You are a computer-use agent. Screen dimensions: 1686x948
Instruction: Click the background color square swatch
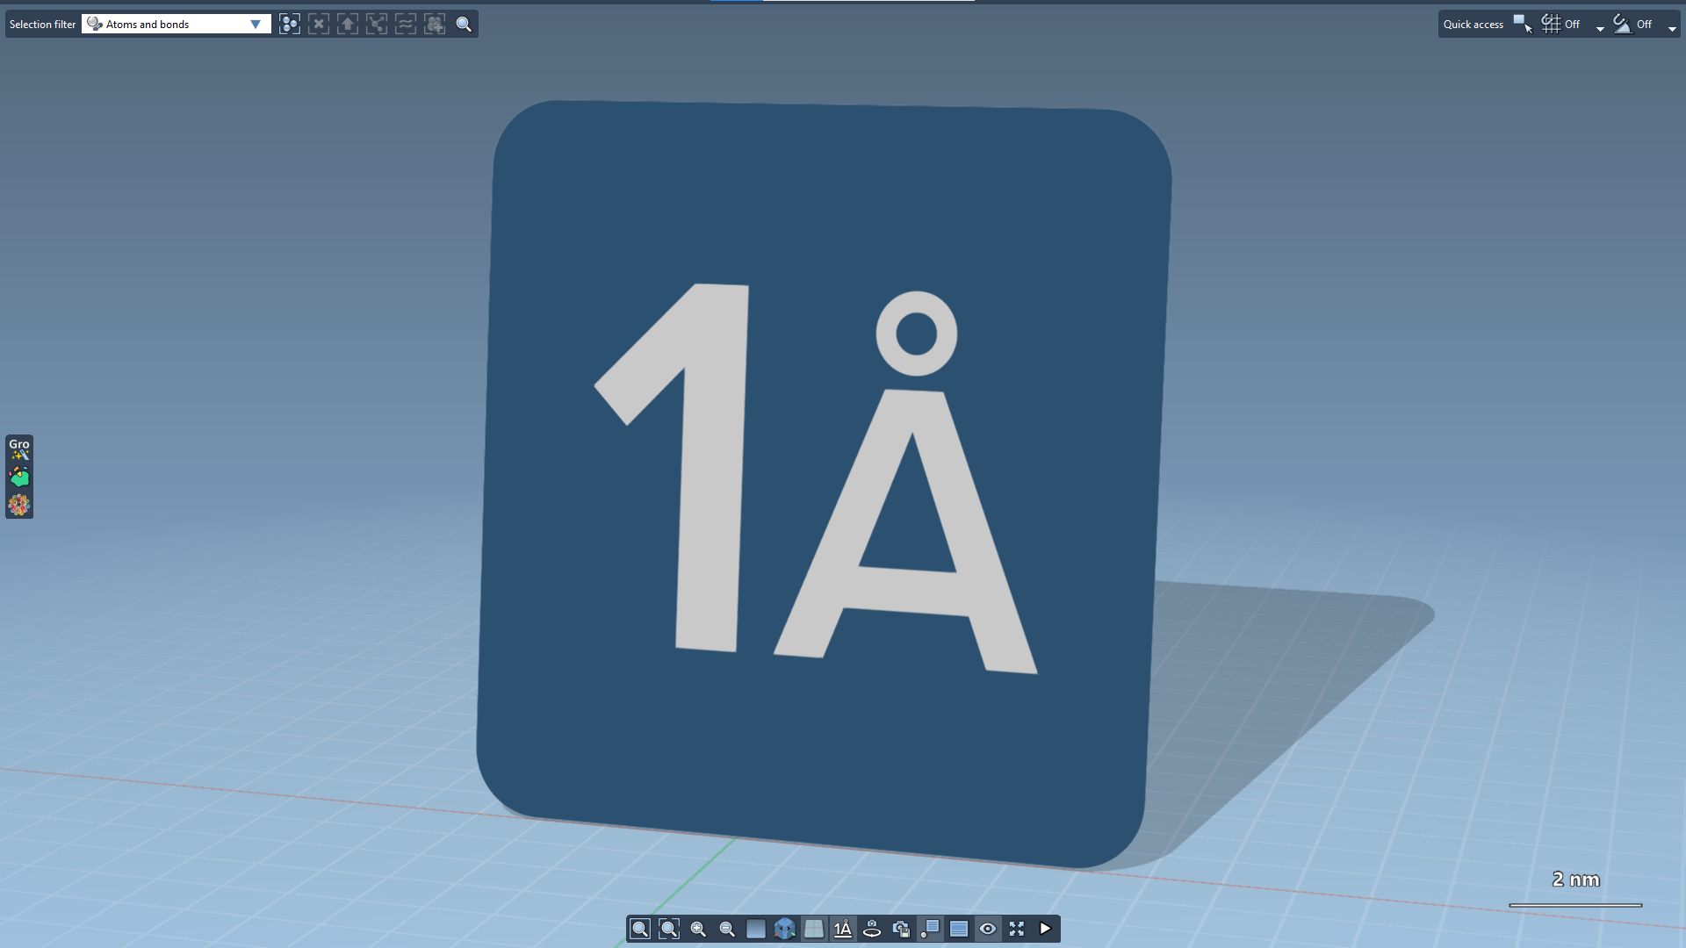[756, 929]
